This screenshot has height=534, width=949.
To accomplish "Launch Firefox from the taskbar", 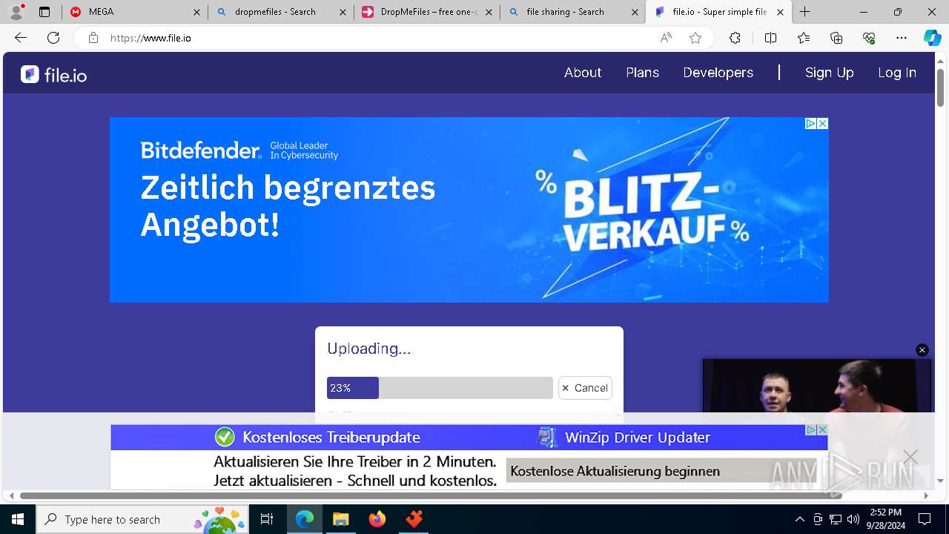I will point(377,519).
